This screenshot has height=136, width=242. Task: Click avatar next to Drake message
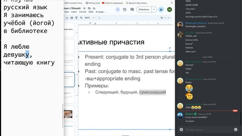(x=180, y=80)
